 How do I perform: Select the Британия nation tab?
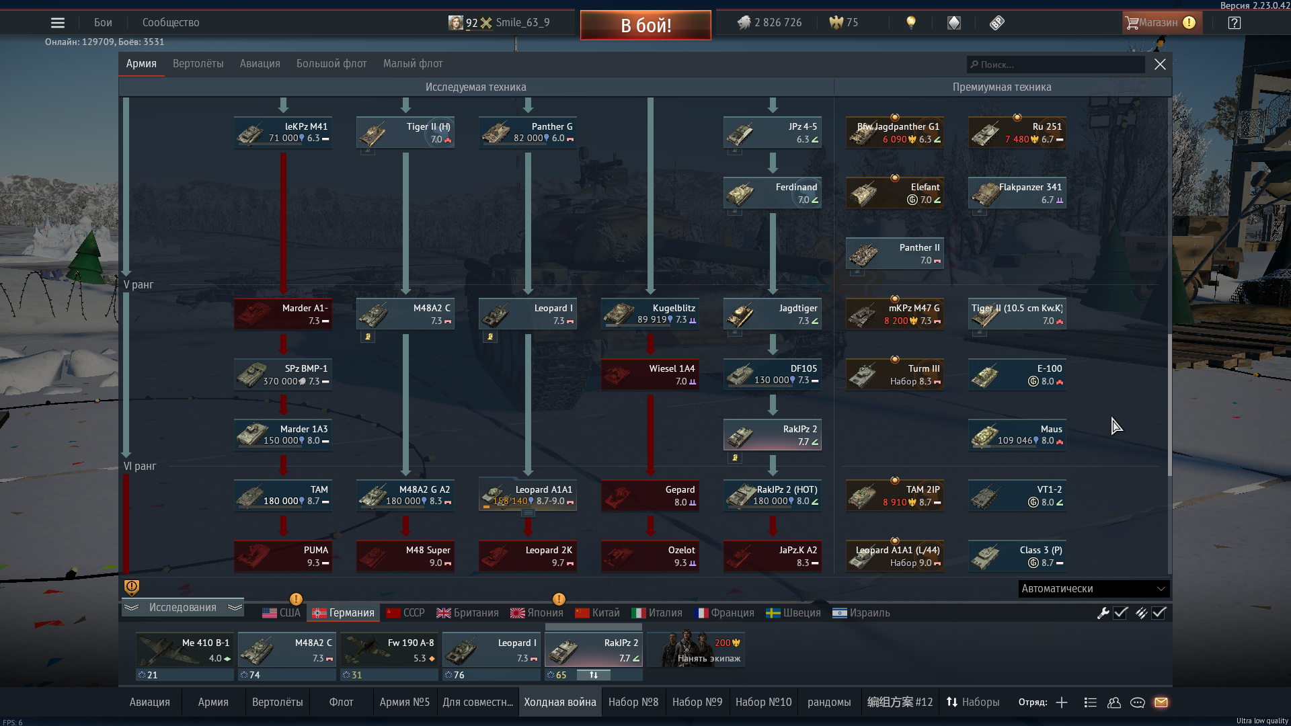coord(467,613)
